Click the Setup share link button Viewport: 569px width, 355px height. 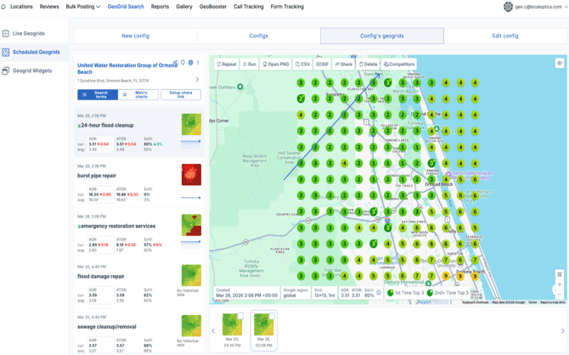tap(181, 95)
